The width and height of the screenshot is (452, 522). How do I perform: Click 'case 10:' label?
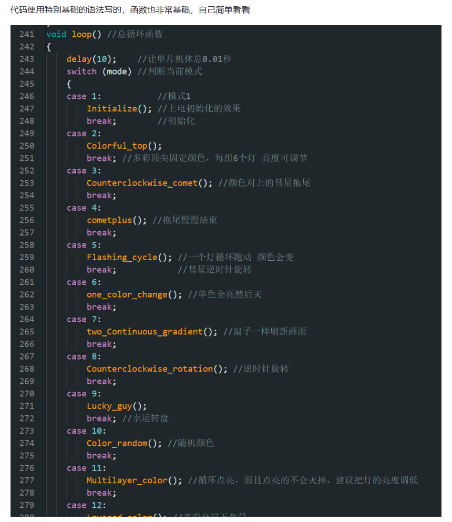pyautogui.click(x=86, y=431)
